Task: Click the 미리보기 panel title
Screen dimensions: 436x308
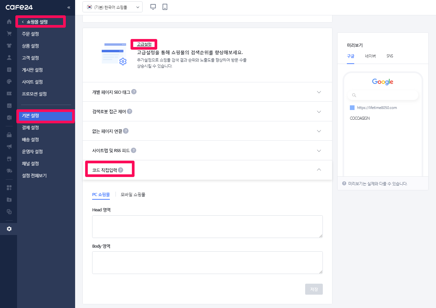Action: (355, 45)
